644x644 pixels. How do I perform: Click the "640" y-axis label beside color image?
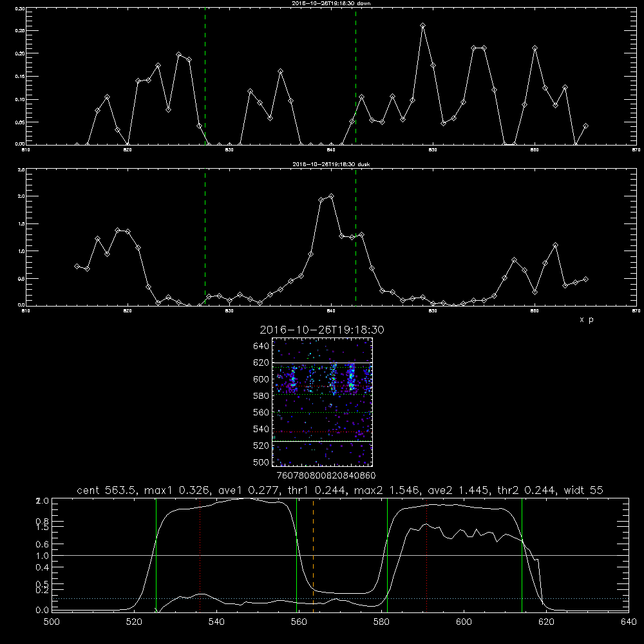pyautogui.click(x=261, y=346)
